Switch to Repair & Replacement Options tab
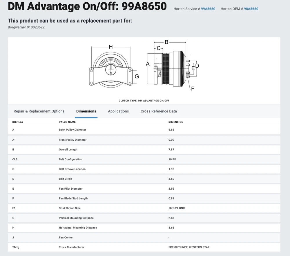Viewport: 290px width, 256px height. coord(39,111)
